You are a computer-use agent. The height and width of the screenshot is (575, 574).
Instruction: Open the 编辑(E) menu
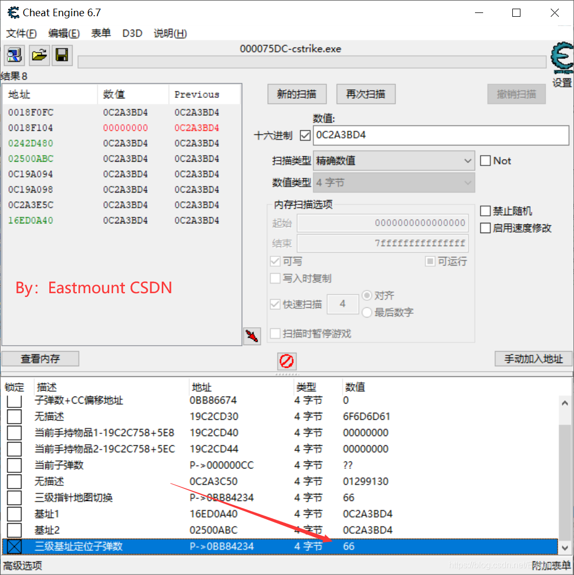point(64,34)
